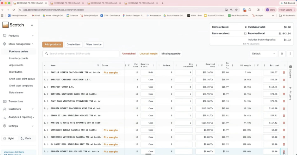Open Adjustments in sidebar

click(16, 65)
